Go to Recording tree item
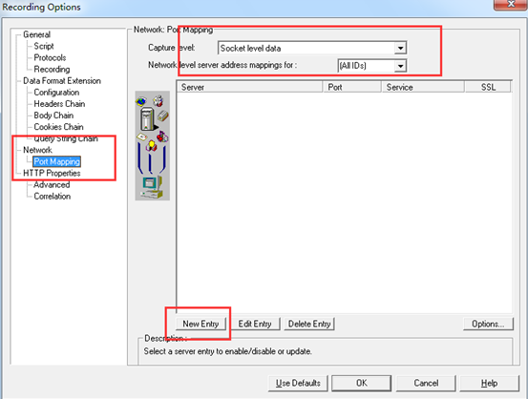 tap(52, 69)
